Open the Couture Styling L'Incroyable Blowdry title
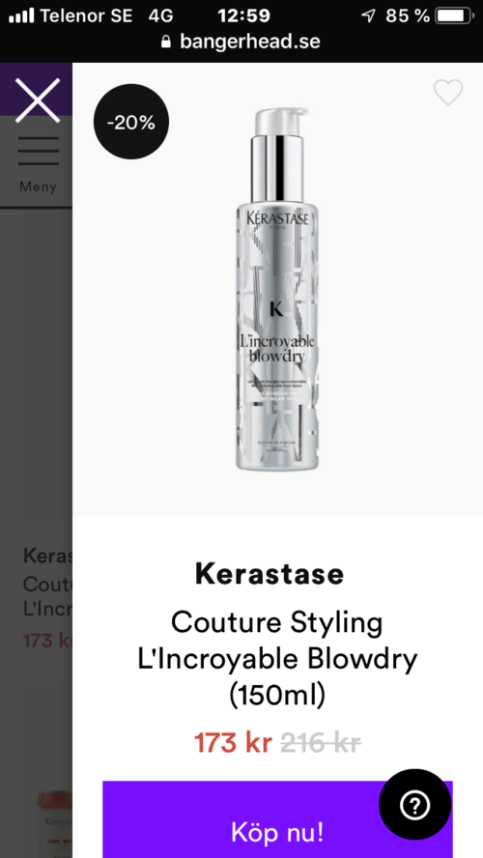 277,658
